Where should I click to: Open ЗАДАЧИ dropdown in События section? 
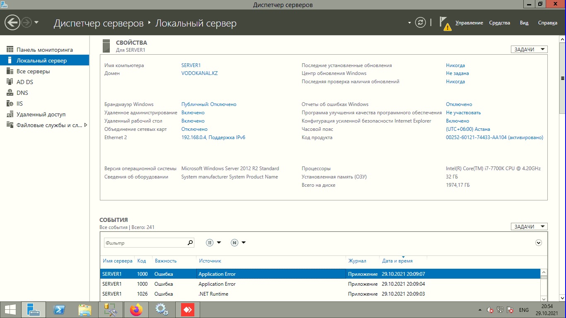coord(529,226)
